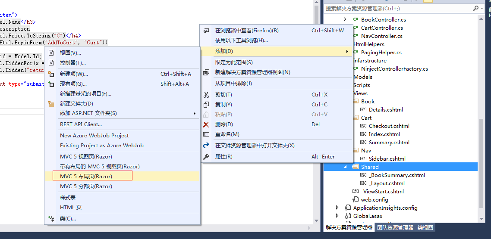491x239 pixels.
Task: Select _Layout.cshtml under Shared
Action: (387, 183)
